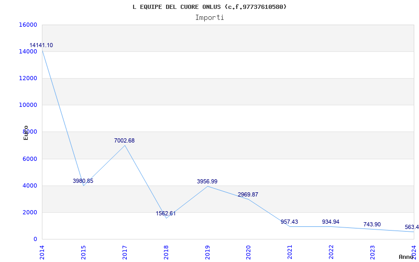Click x-axis year 2023
The height and width of the screenshot is (262, 419).
372,252
